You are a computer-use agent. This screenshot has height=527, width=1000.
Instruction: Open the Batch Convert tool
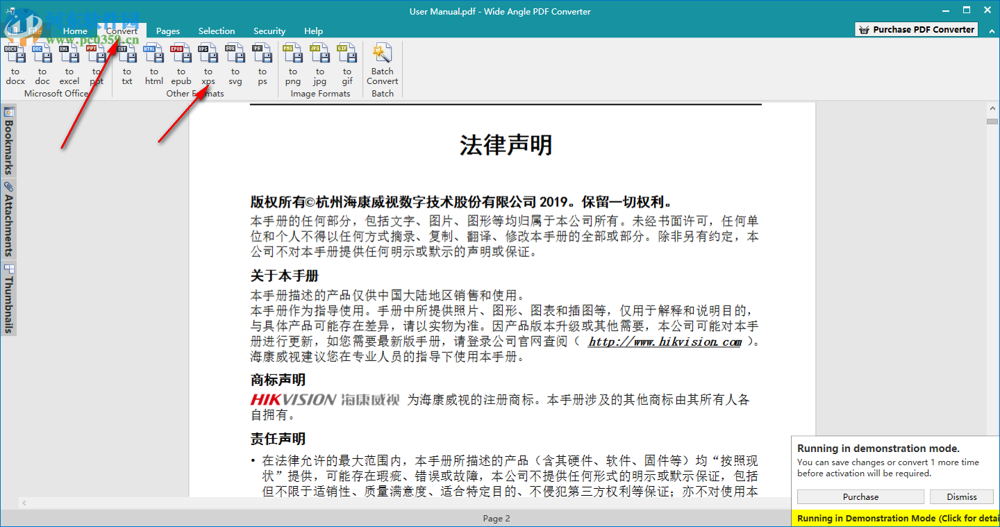click(x=382, y=66)
